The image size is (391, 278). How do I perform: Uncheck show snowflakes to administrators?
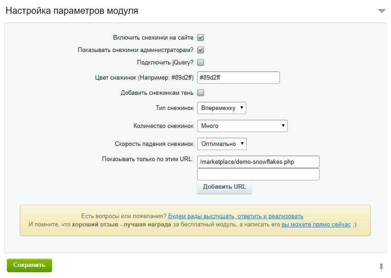pyautogui.click(x=201, y=50)
